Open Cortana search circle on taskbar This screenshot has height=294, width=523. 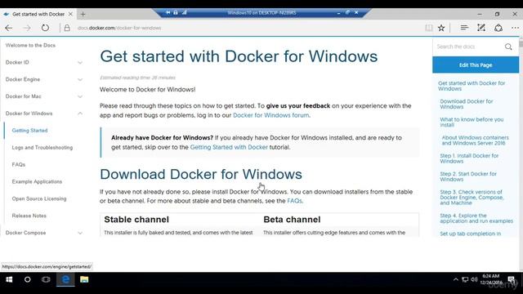tap(27, 279)
